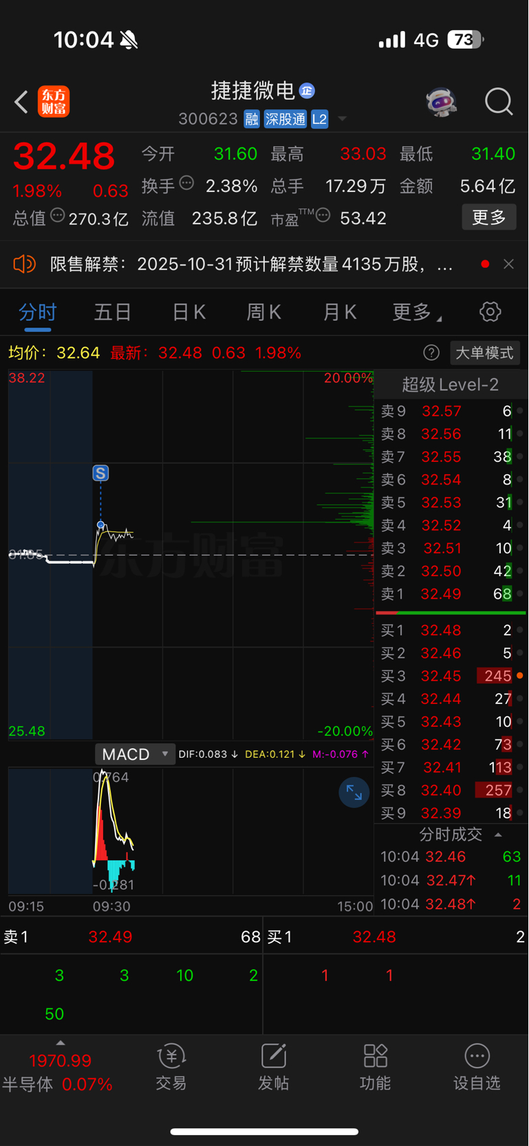Switch to 月K tab

click(340, 312)
